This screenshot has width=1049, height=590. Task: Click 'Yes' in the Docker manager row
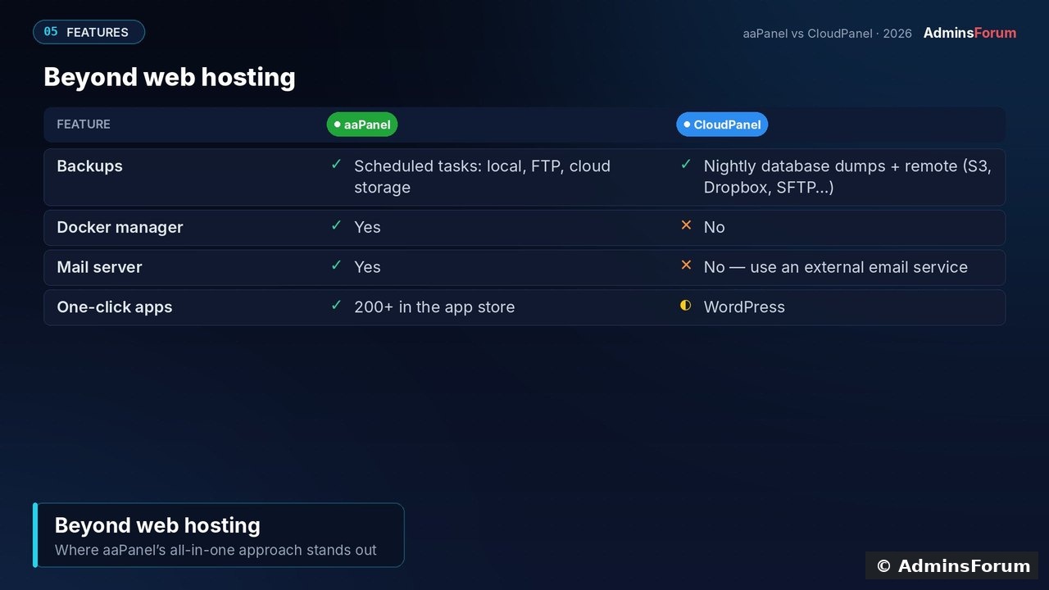point(367,227)
